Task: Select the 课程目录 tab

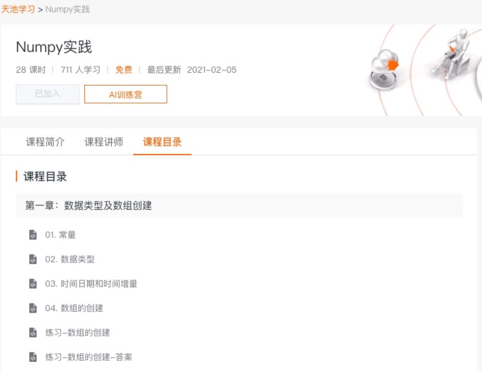Action: 162,142
